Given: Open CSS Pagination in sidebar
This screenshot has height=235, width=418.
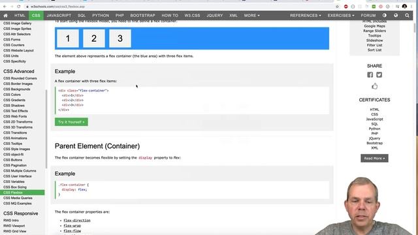Looking at the screenshot, I should [x=15, y=165].
